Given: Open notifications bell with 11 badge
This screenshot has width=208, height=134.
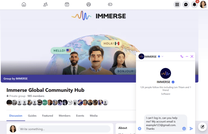Looking at the screenshot, I should pos(194,5).
